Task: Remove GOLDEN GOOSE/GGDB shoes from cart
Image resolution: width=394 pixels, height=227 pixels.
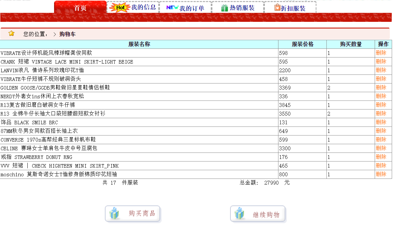Action: tap(381, 88)
